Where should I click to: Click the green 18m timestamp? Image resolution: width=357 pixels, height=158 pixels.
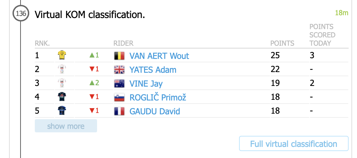(341, 14)
